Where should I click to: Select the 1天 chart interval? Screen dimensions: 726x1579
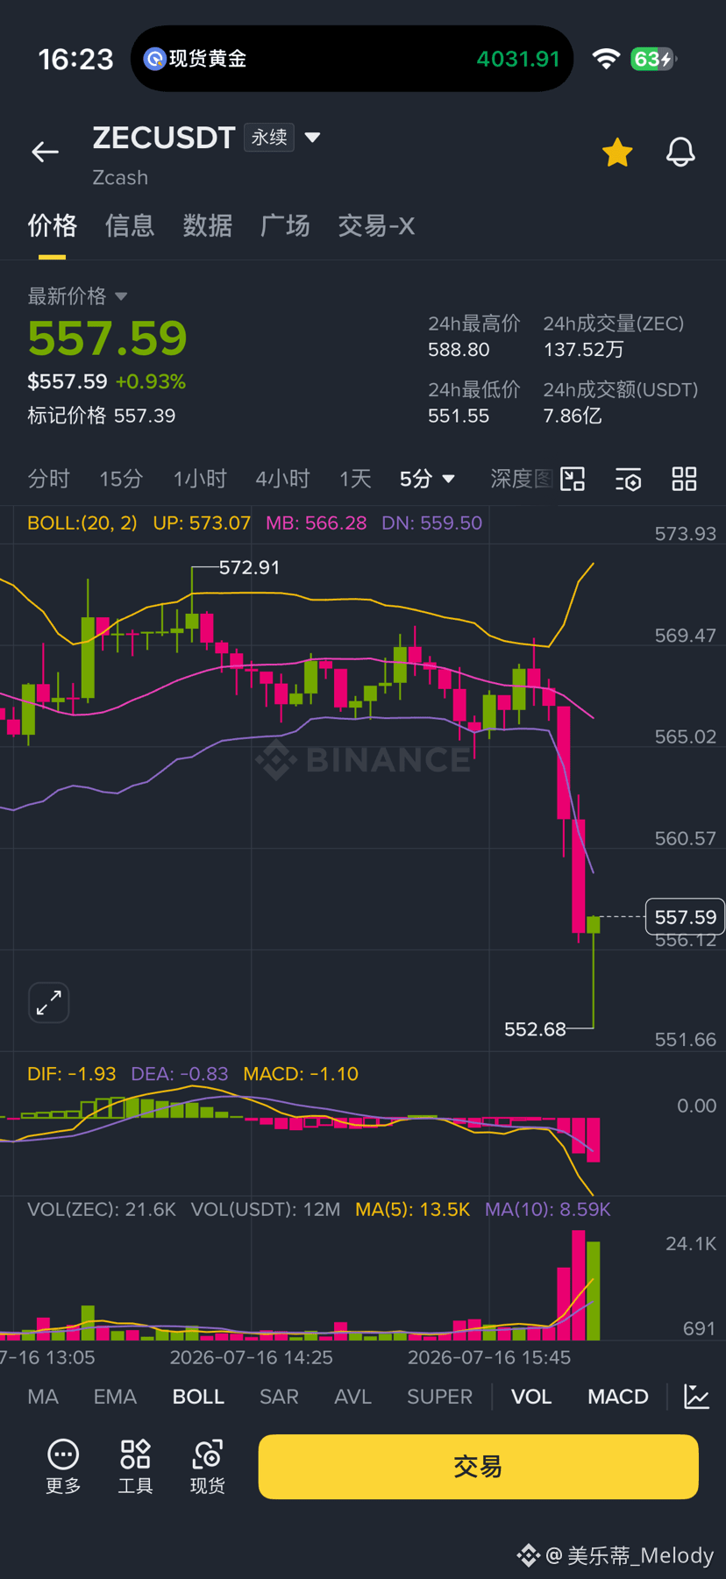pyautogui.click(x=355, y=479)
